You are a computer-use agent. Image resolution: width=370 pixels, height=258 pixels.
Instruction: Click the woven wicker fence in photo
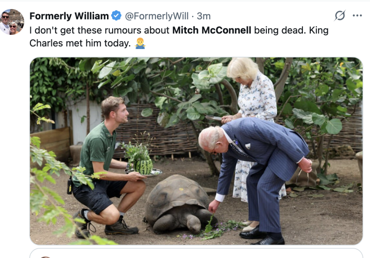coord(156,132)
